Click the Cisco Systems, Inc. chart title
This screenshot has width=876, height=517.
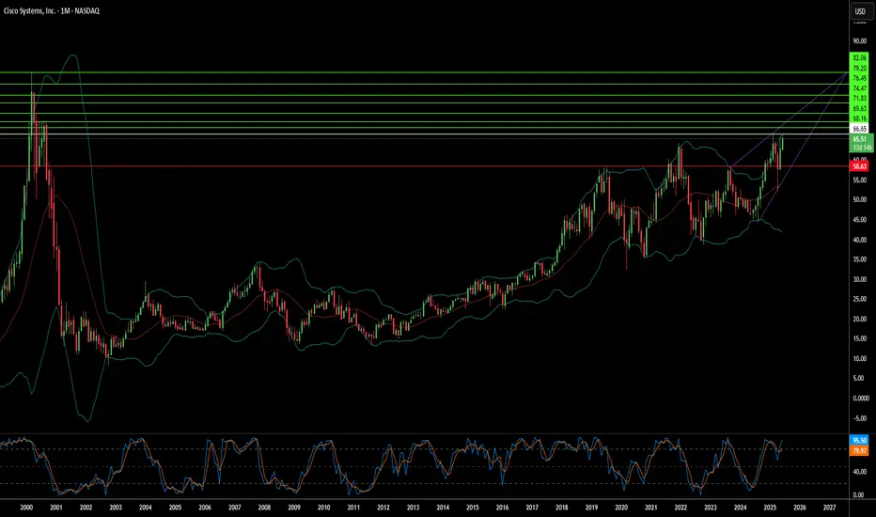point(52,10)
